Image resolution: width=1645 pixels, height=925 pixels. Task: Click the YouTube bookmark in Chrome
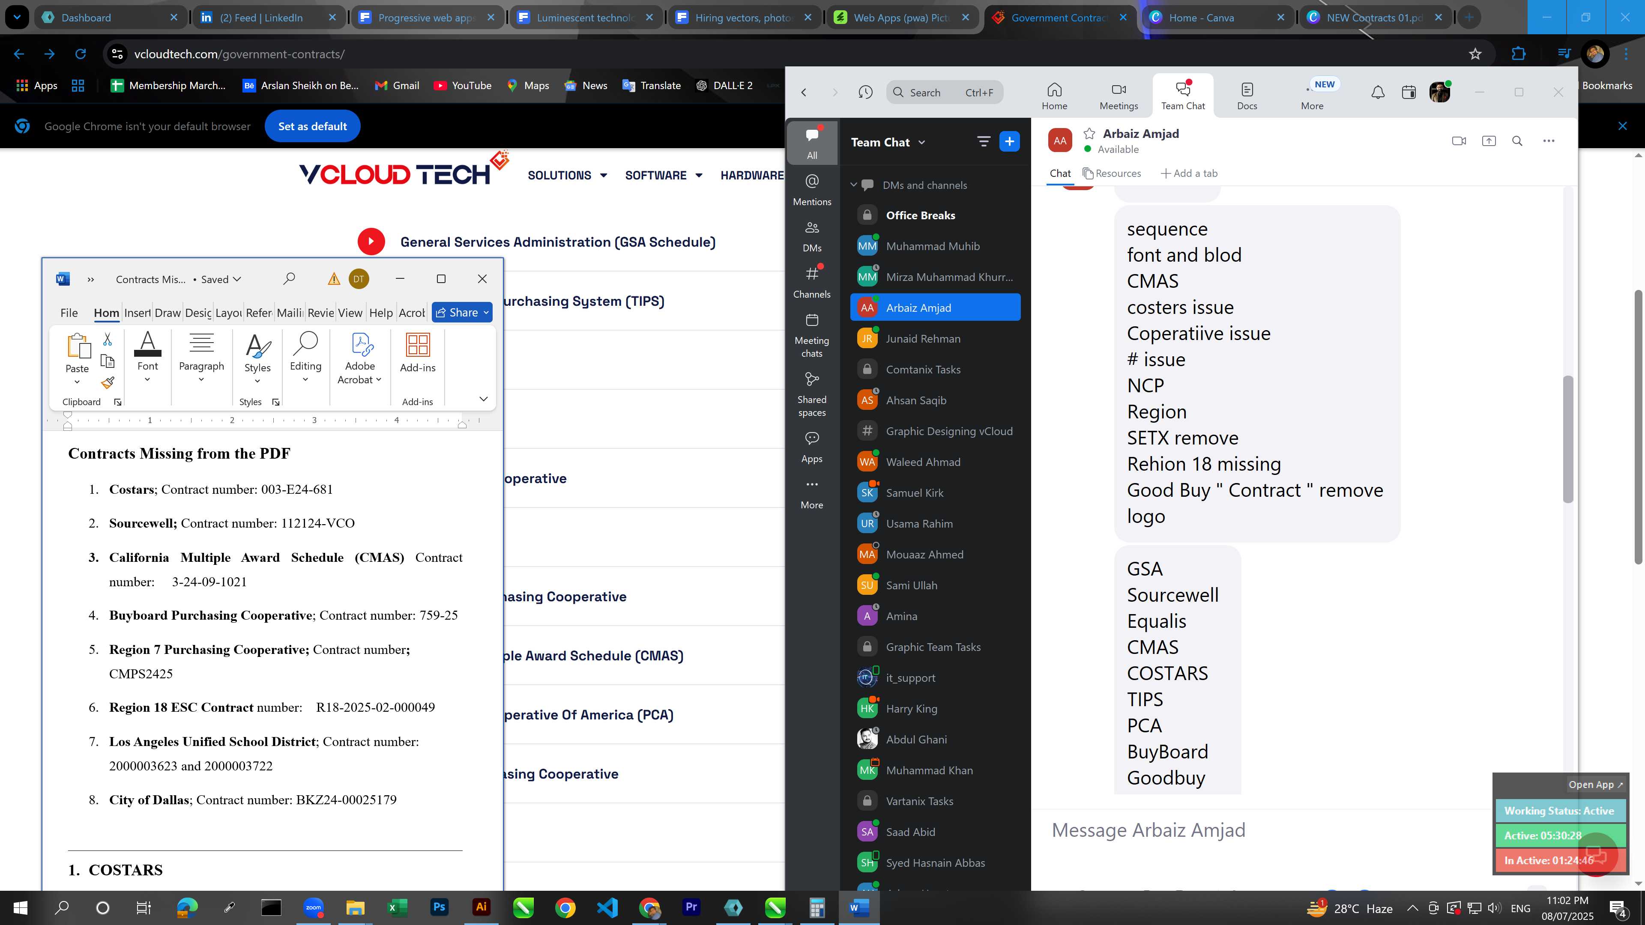pyautogui.click(x=462, y=86)
